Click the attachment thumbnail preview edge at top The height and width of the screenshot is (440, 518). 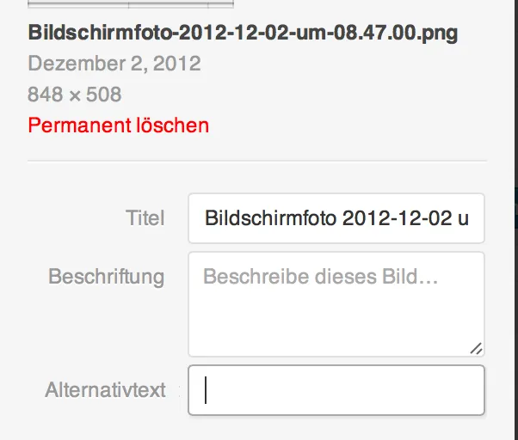click(x=131, y=4)
